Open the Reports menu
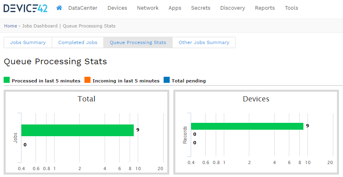This screenshot has width=343, height=177. pos(265,8)
